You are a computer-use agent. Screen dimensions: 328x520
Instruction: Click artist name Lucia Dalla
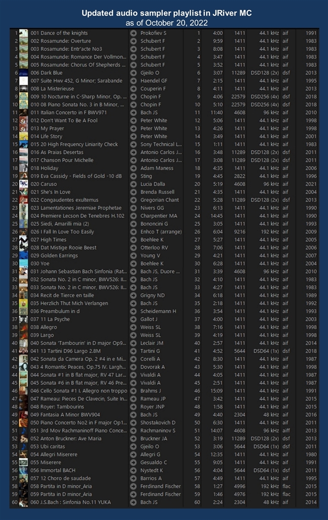pos(153,184)
